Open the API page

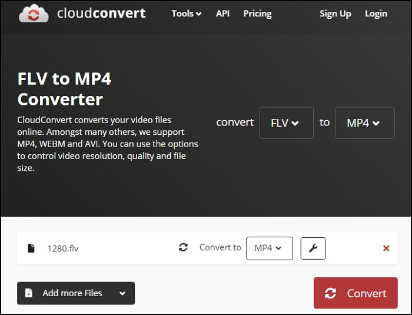pyautogui.click(x=222, y=14)
